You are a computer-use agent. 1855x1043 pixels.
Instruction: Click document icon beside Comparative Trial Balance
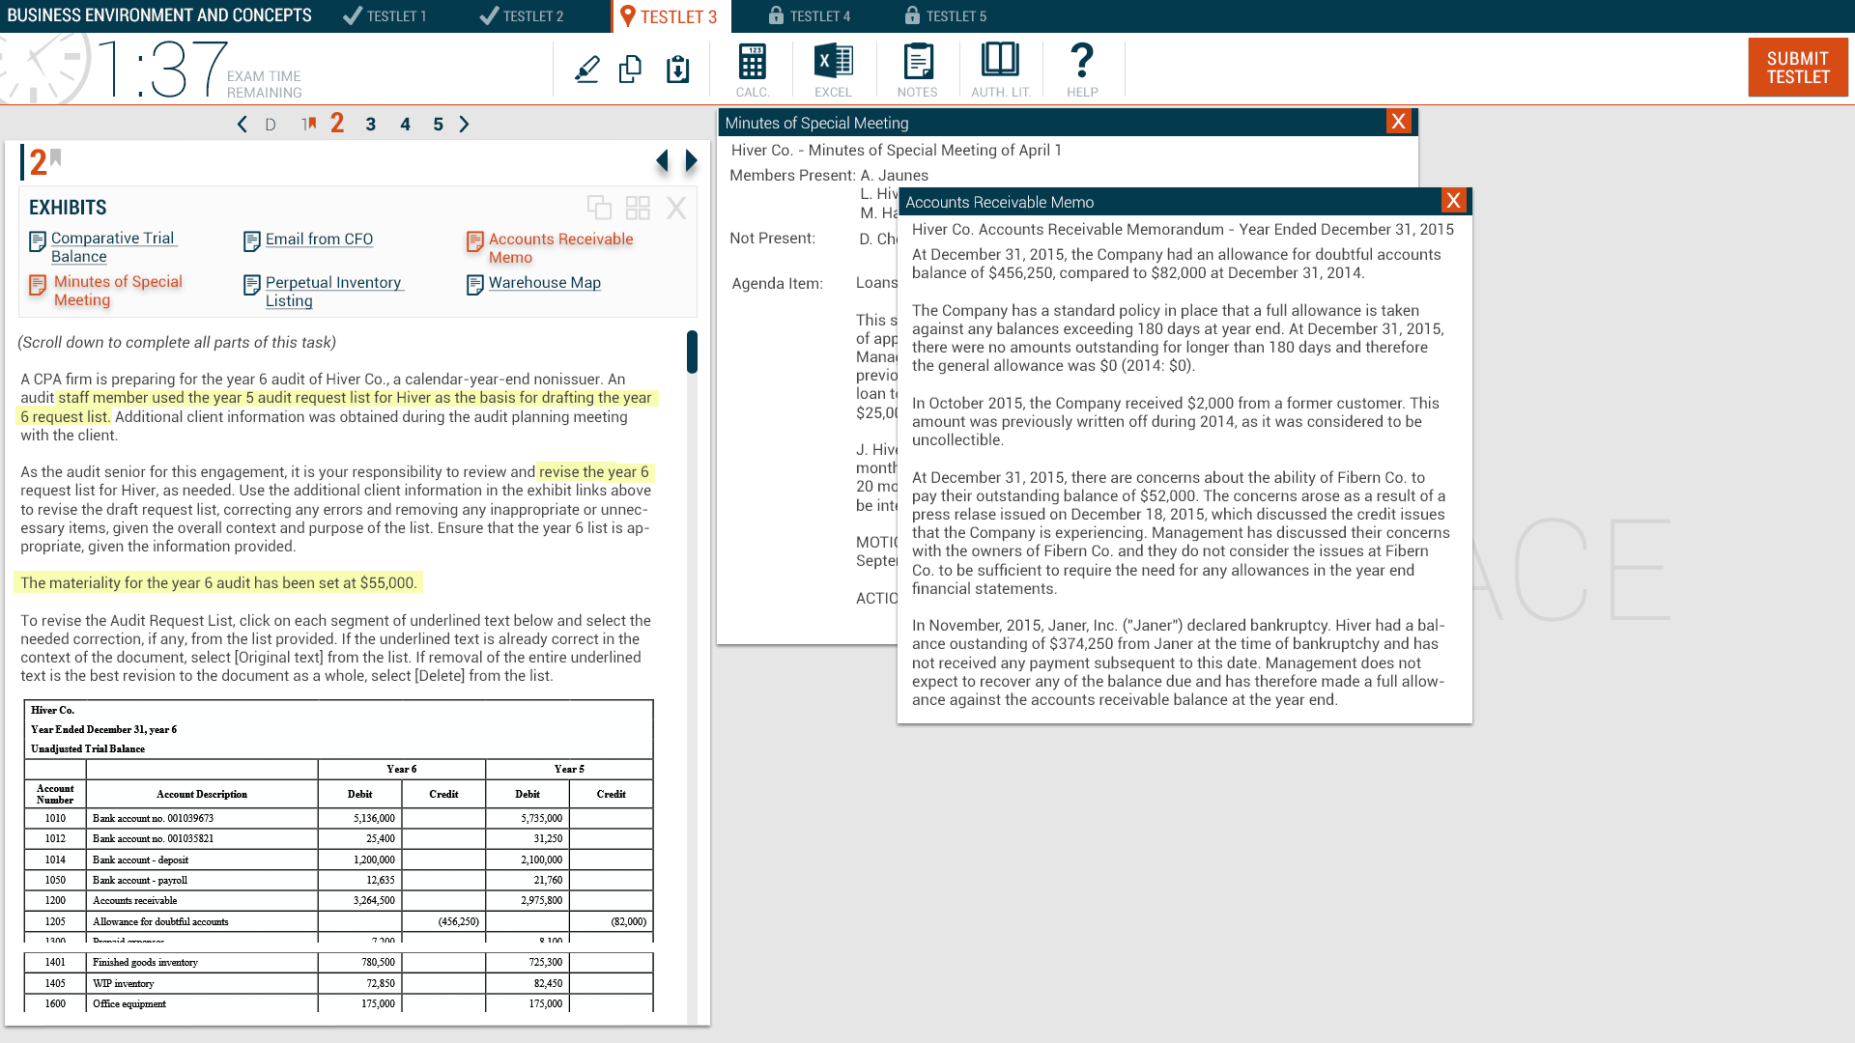(x=38, y=241)
